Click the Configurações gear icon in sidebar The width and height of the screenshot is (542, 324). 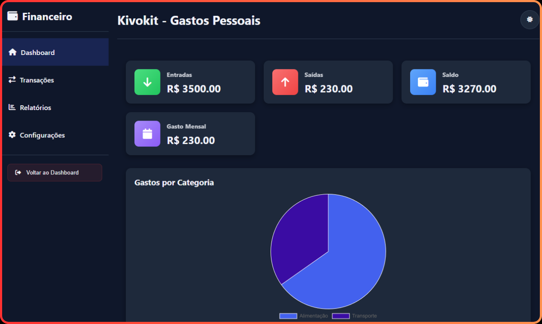point(12,135)
